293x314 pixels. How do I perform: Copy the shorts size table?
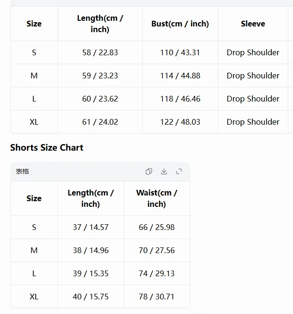pos(149,171)
